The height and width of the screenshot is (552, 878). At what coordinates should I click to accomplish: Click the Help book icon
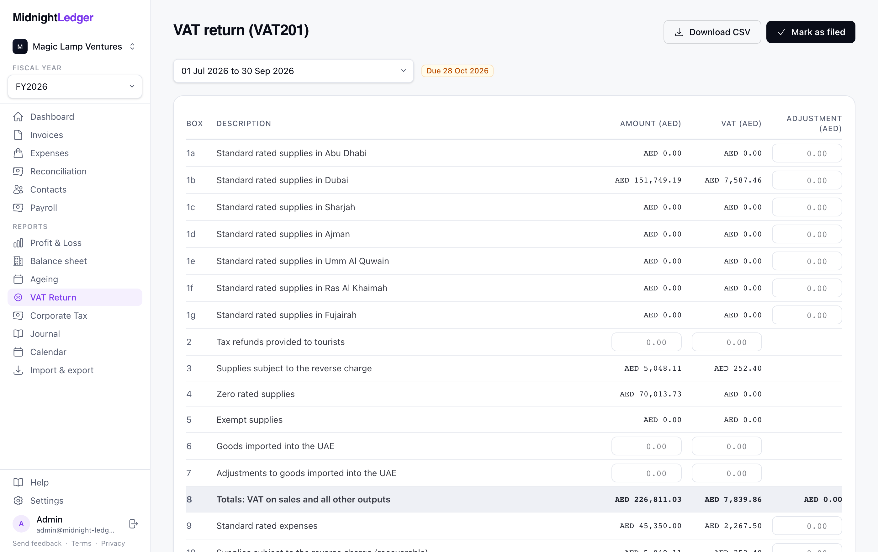coord(18,482)
